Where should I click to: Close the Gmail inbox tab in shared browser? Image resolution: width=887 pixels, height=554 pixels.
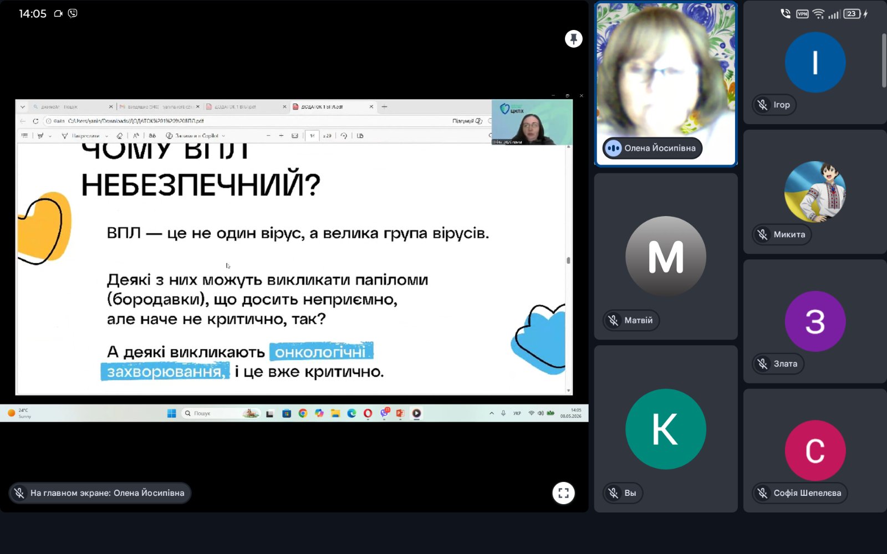coord(197,107)
